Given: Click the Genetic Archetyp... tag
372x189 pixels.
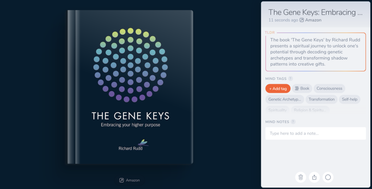Looking at the screenshot, I should coord(284,99).
